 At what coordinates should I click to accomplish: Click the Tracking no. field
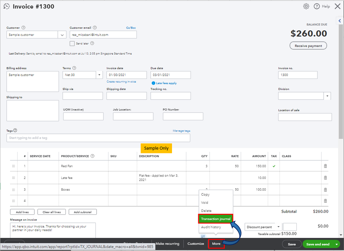171,96
